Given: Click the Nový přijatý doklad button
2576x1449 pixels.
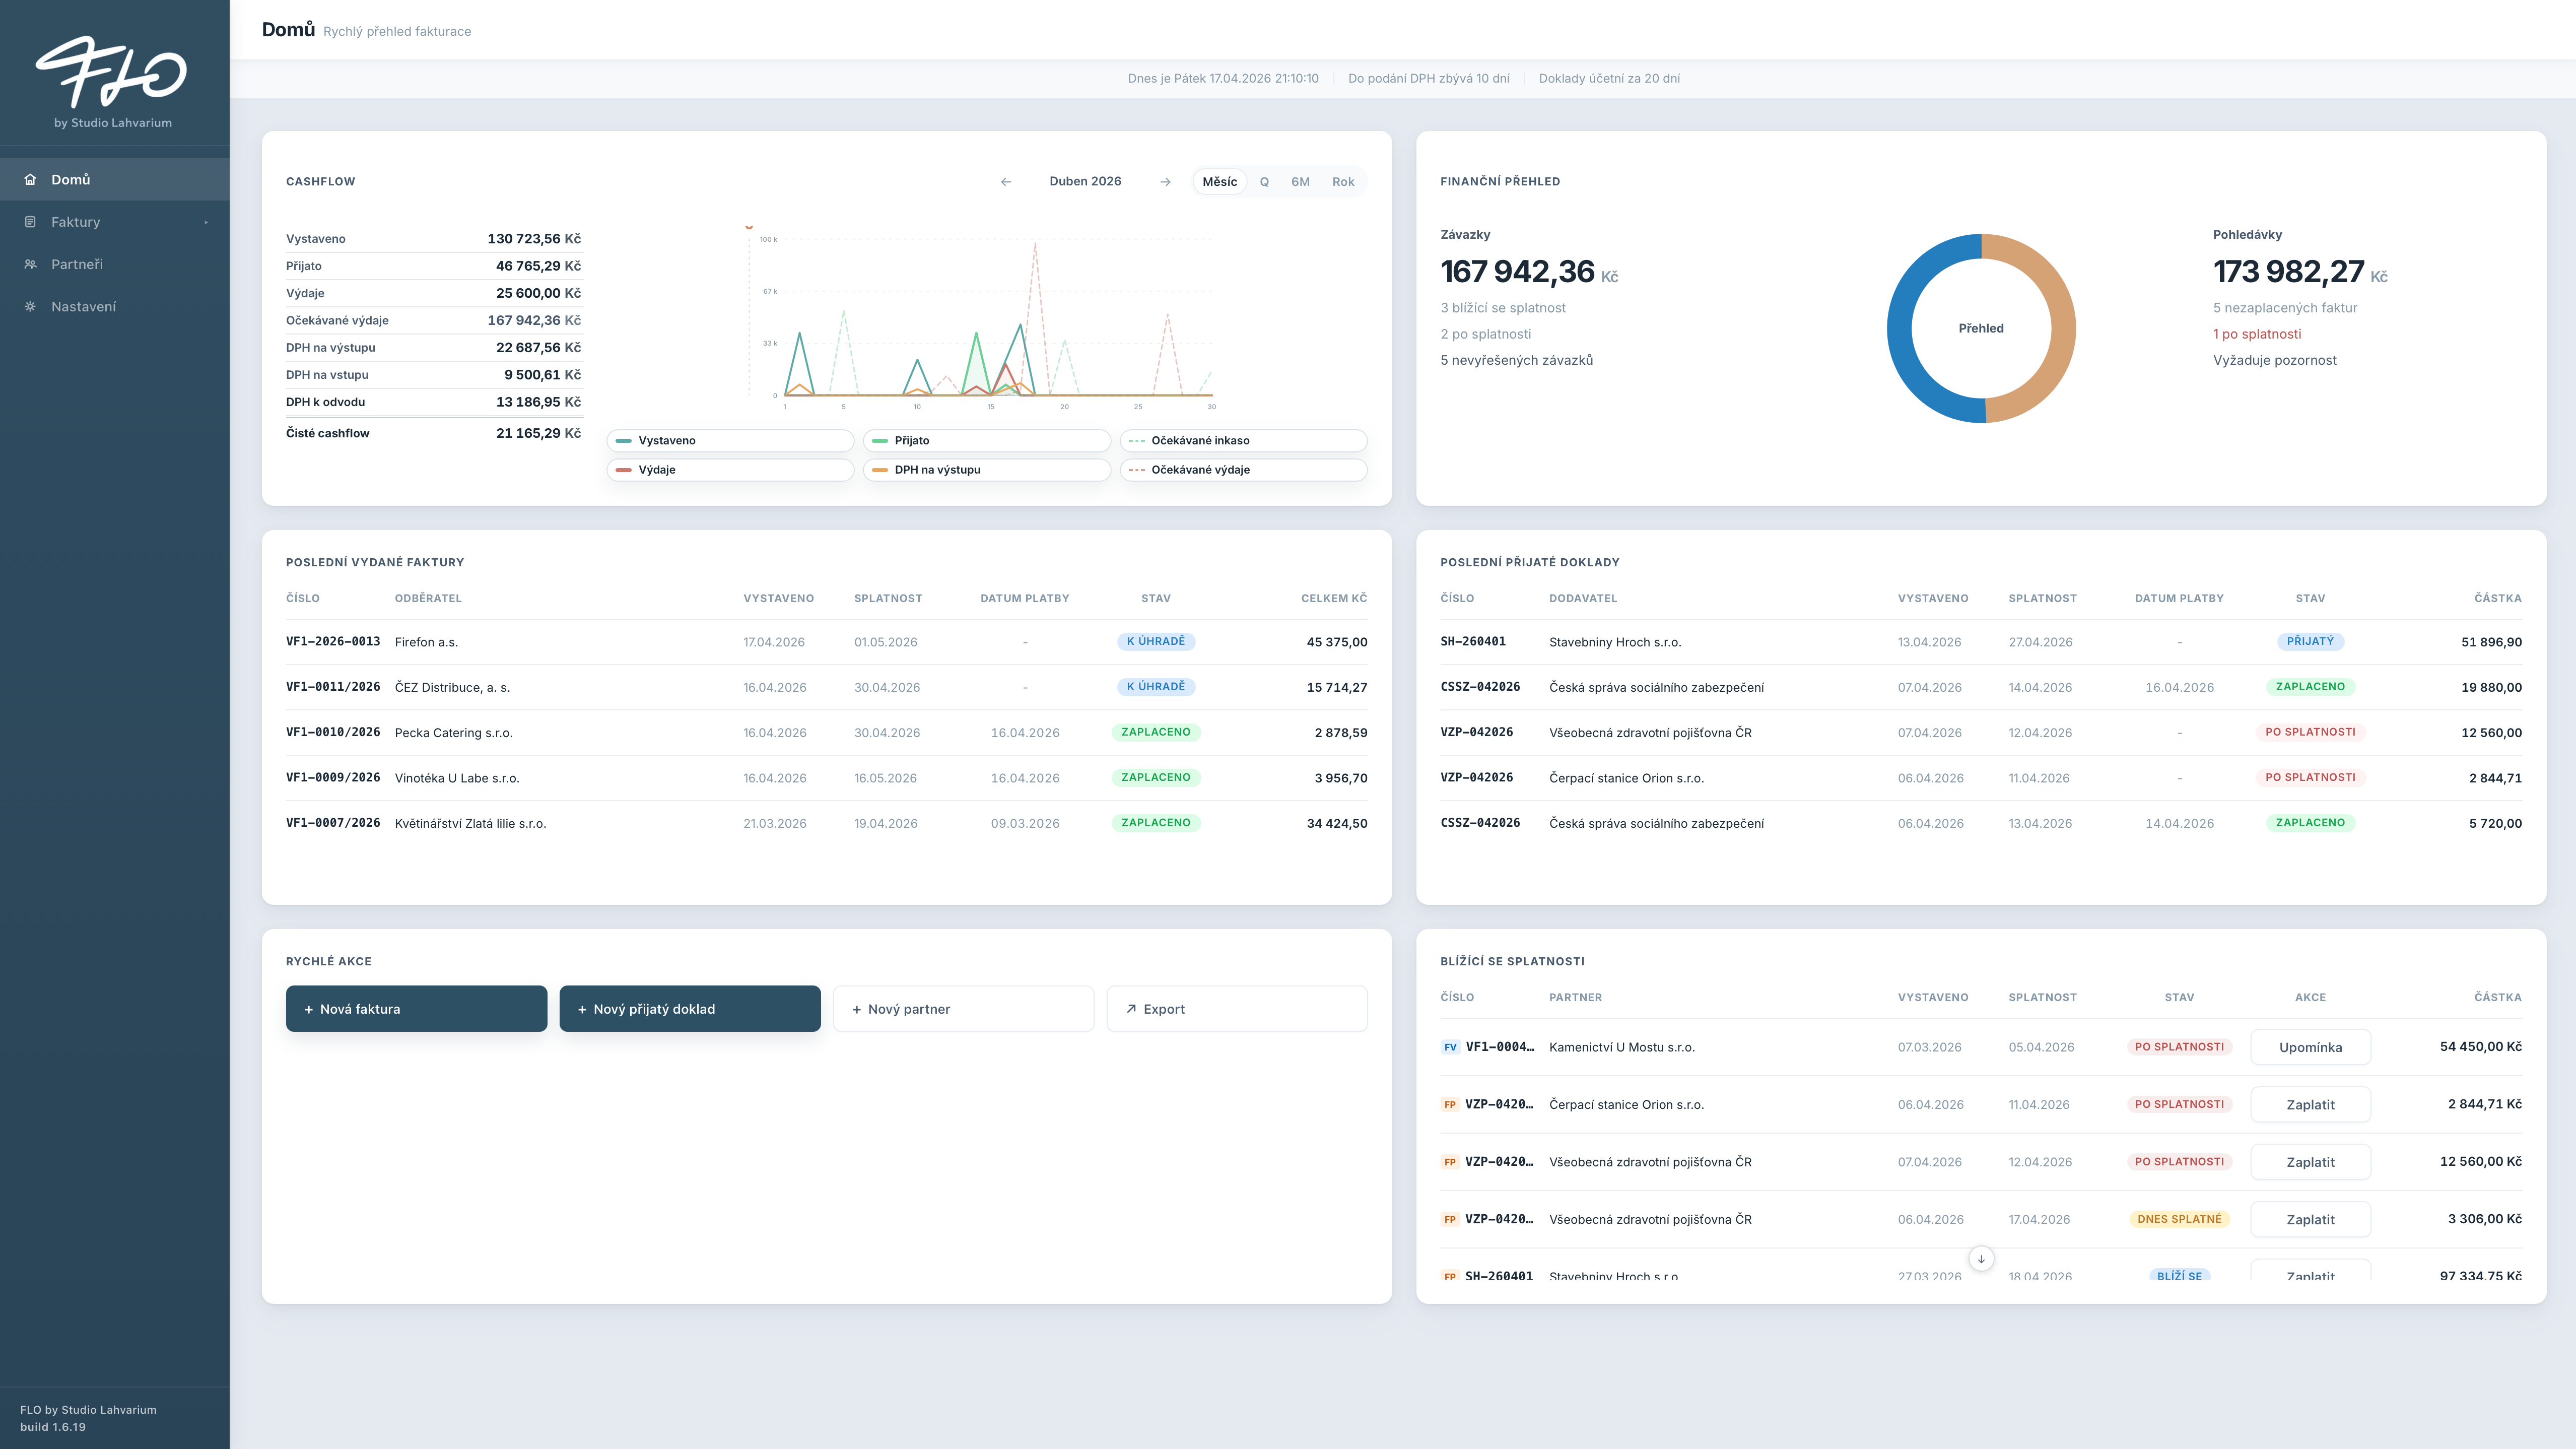Looking at the screenshot, I should coord(690,1009).
